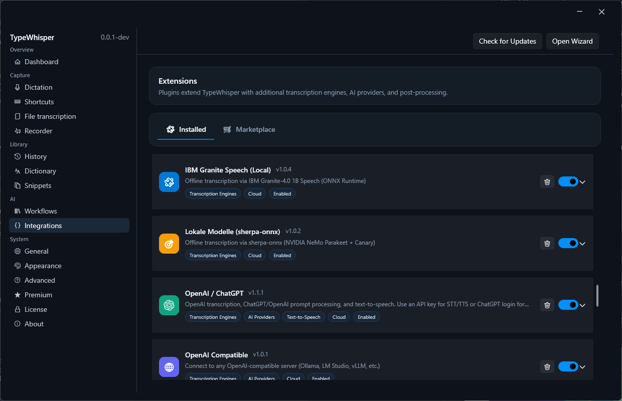
Task: Click the Transcription Engines tag on Lokale Modelle
Action: (x=213, y=255)
